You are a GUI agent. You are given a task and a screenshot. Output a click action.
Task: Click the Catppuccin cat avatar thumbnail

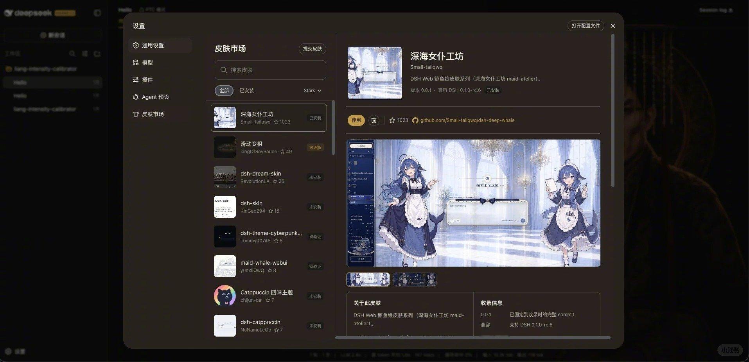pyautogui.click(x=225, y=296)
